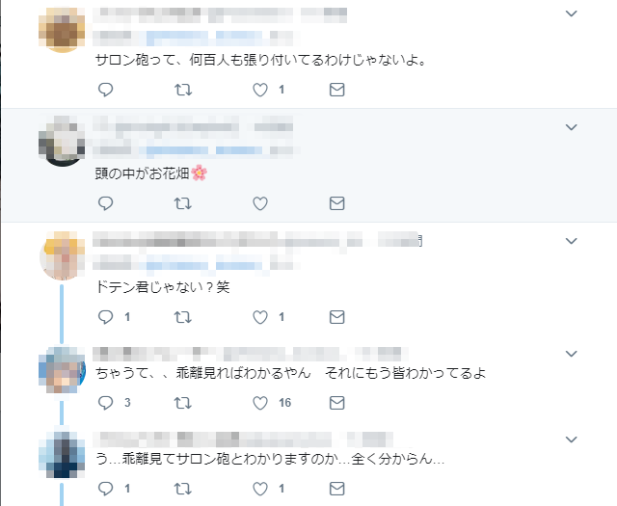Share 頭の中がお花畑 tweet by message
Viewport: 617px width, 506px height.
tap(336, 203)
